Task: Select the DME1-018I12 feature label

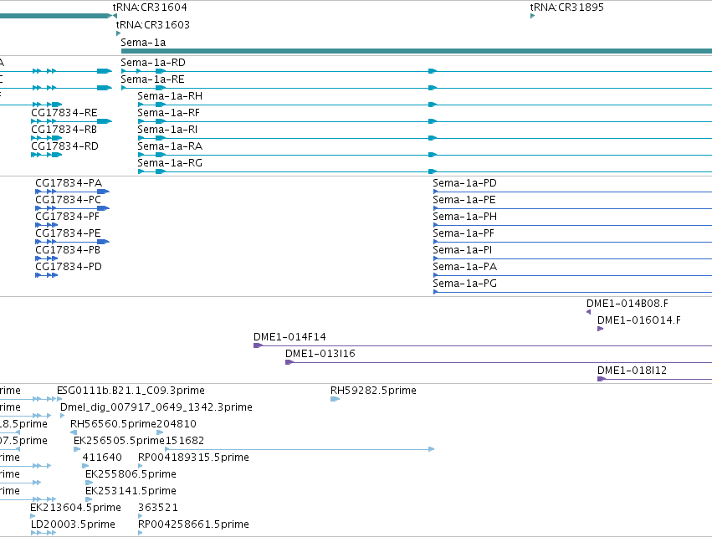Action: click(632, 371)
